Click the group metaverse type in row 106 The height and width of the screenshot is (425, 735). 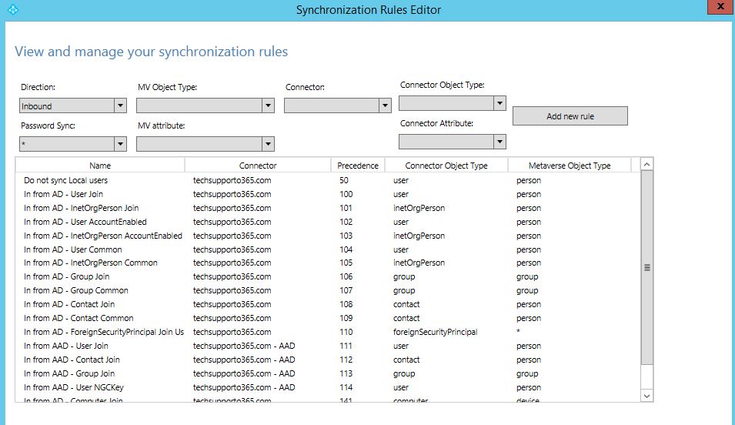point(527,276)
